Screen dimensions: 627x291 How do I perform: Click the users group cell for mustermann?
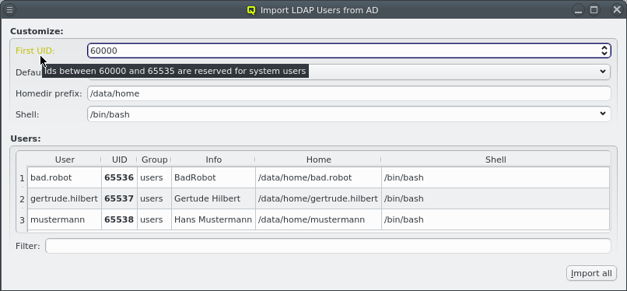click(154, 219)
